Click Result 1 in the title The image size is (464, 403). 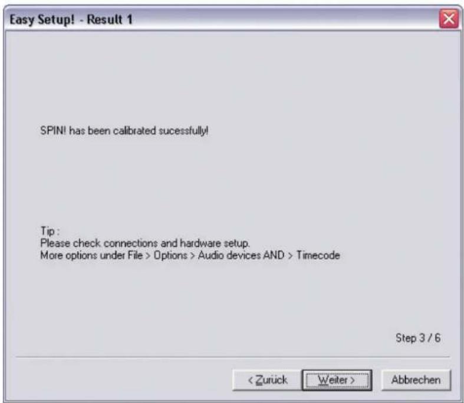pos(110,19)
